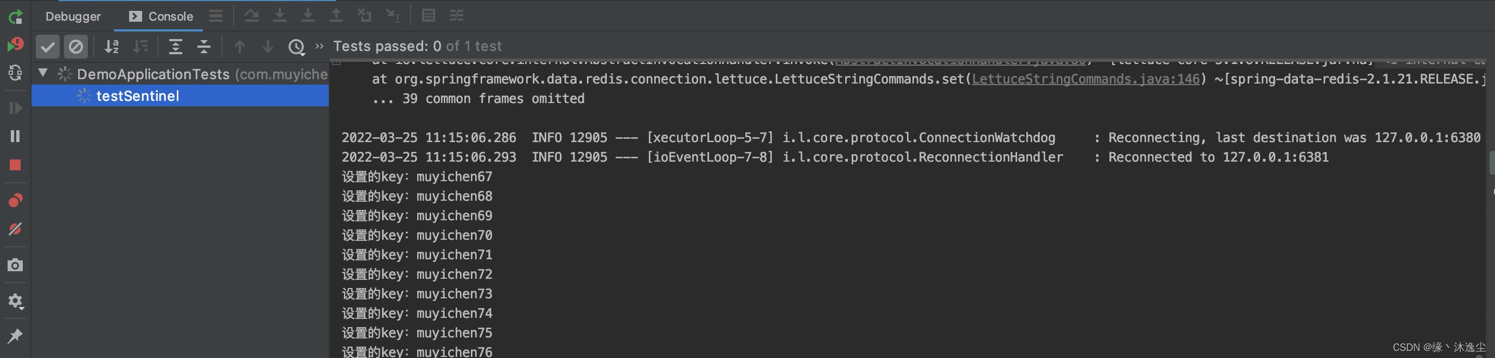This screenshot has width=1495, height=358.
Task: Open the gear settings icon
Action: tap(16, 301)
